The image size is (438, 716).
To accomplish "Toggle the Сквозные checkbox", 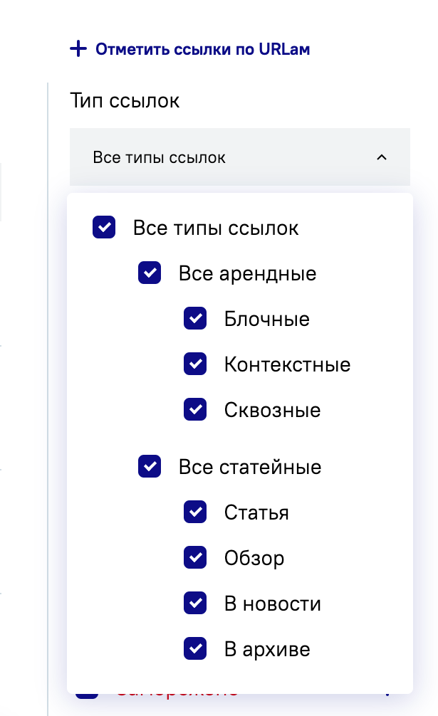I will click(195, 410).
